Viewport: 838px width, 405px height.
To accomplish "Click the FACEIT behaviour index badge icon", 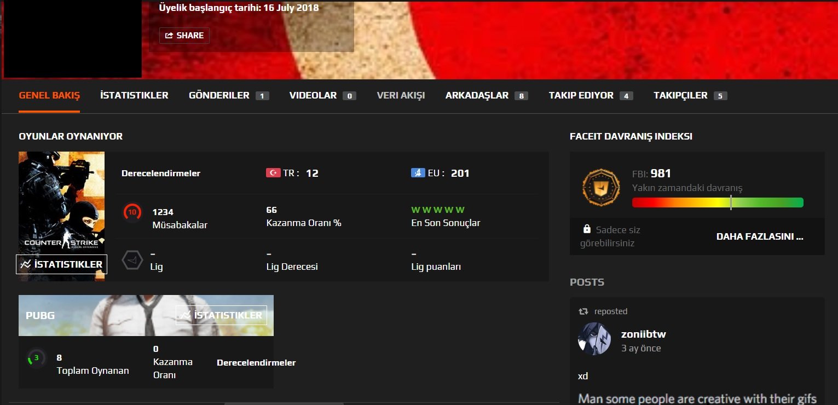I will click(600, 188).
